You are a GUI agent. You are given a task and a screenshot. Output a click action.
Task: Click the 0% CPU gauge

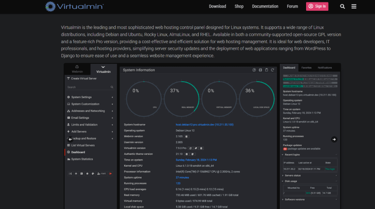pos(144,99)
